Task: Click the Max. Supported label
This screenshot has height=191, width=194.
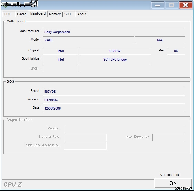Action: pyautogui.click(x=137, y=137)
